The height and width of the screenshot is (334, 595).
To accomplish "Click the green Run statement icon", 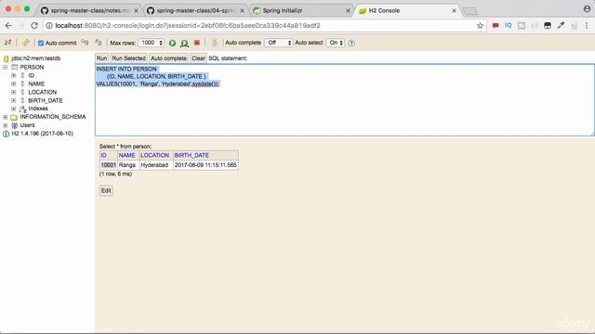I will click(172, 43).
